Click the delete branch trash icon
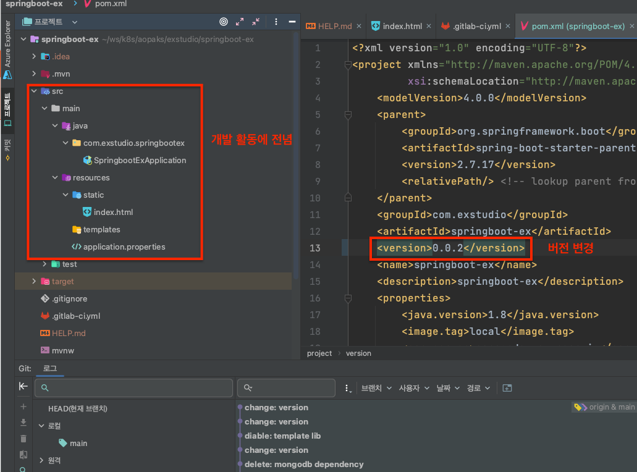This screenshot has height=472, width=637. click(23, 439)
